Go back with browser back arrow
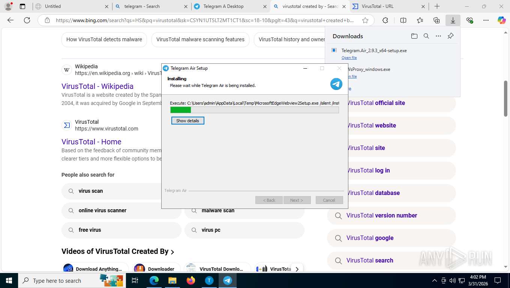 10,20
